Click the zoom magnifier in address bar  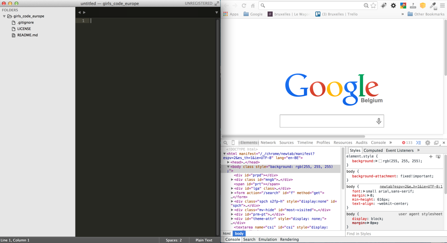(x=366, y=6)
